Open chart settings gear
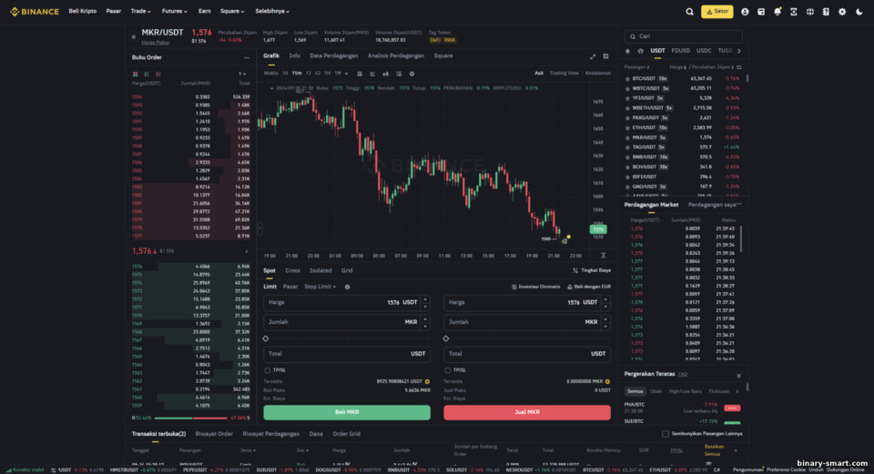The height and width of the screenshot is (474, 874). click(412, 74)
